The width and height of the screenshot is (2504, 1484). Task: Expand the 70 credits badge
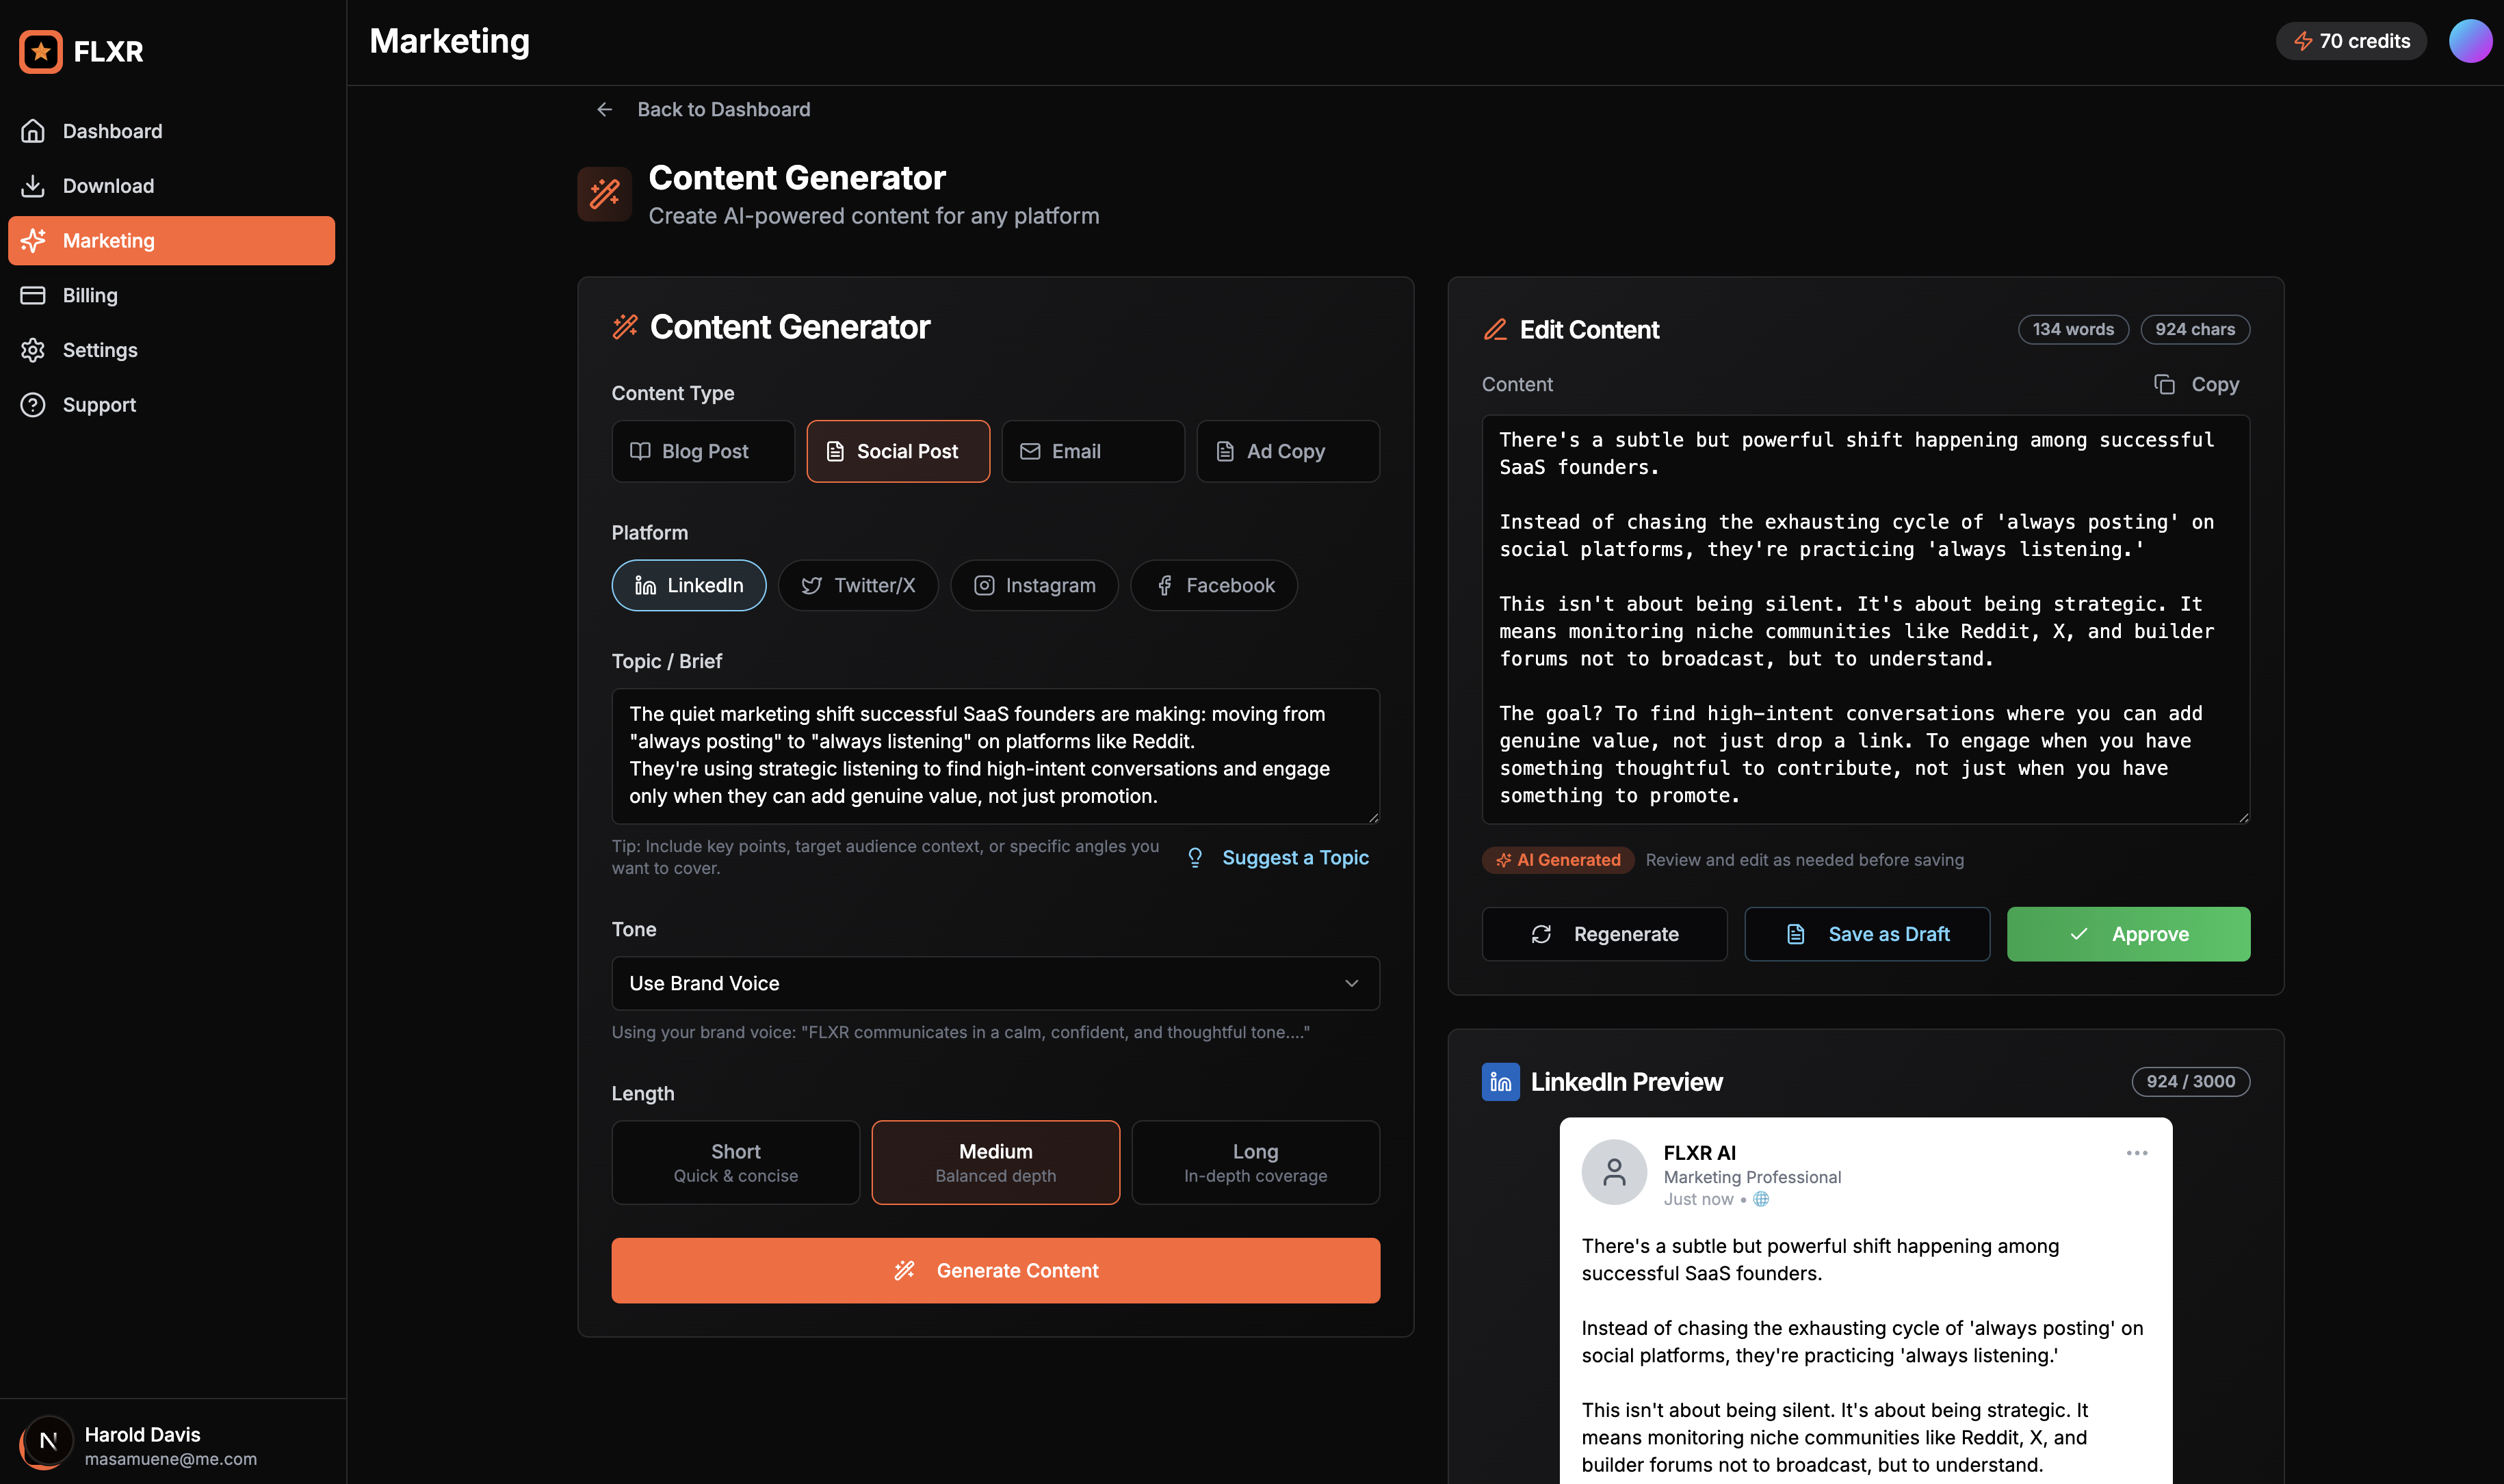[2350, 41]
